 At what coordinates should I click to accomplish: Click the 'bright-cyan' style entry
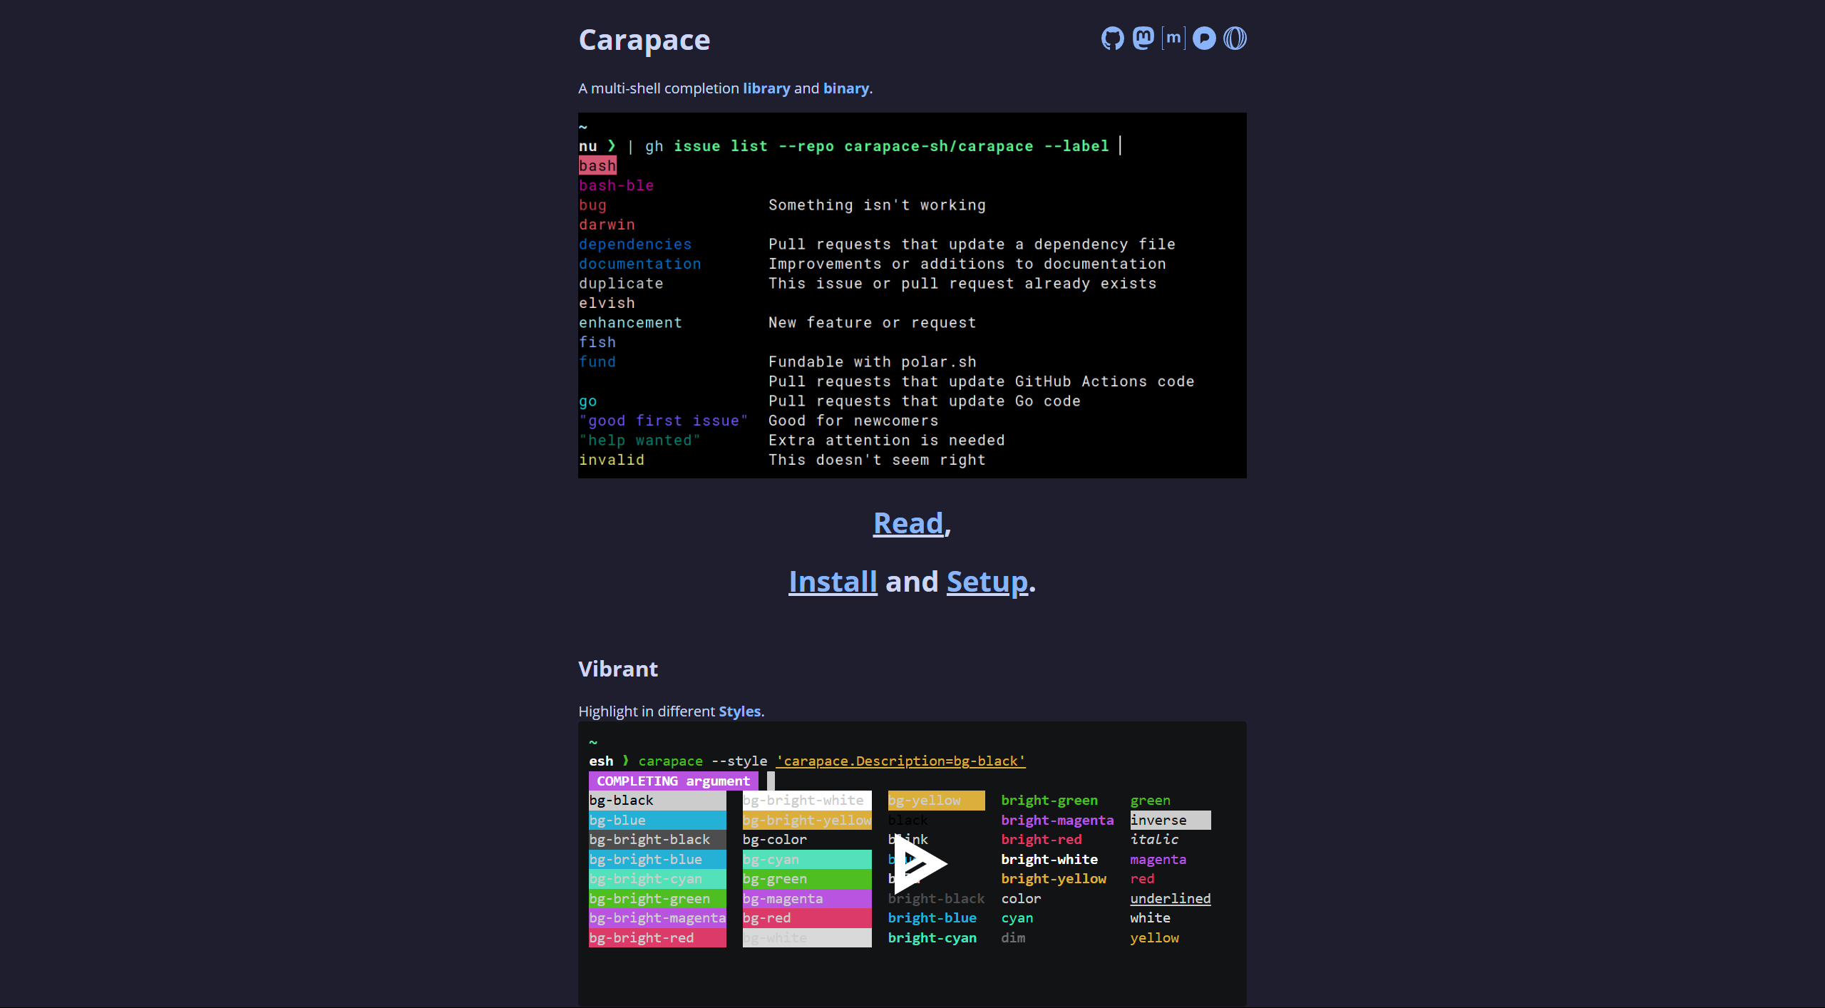[932, 938]
